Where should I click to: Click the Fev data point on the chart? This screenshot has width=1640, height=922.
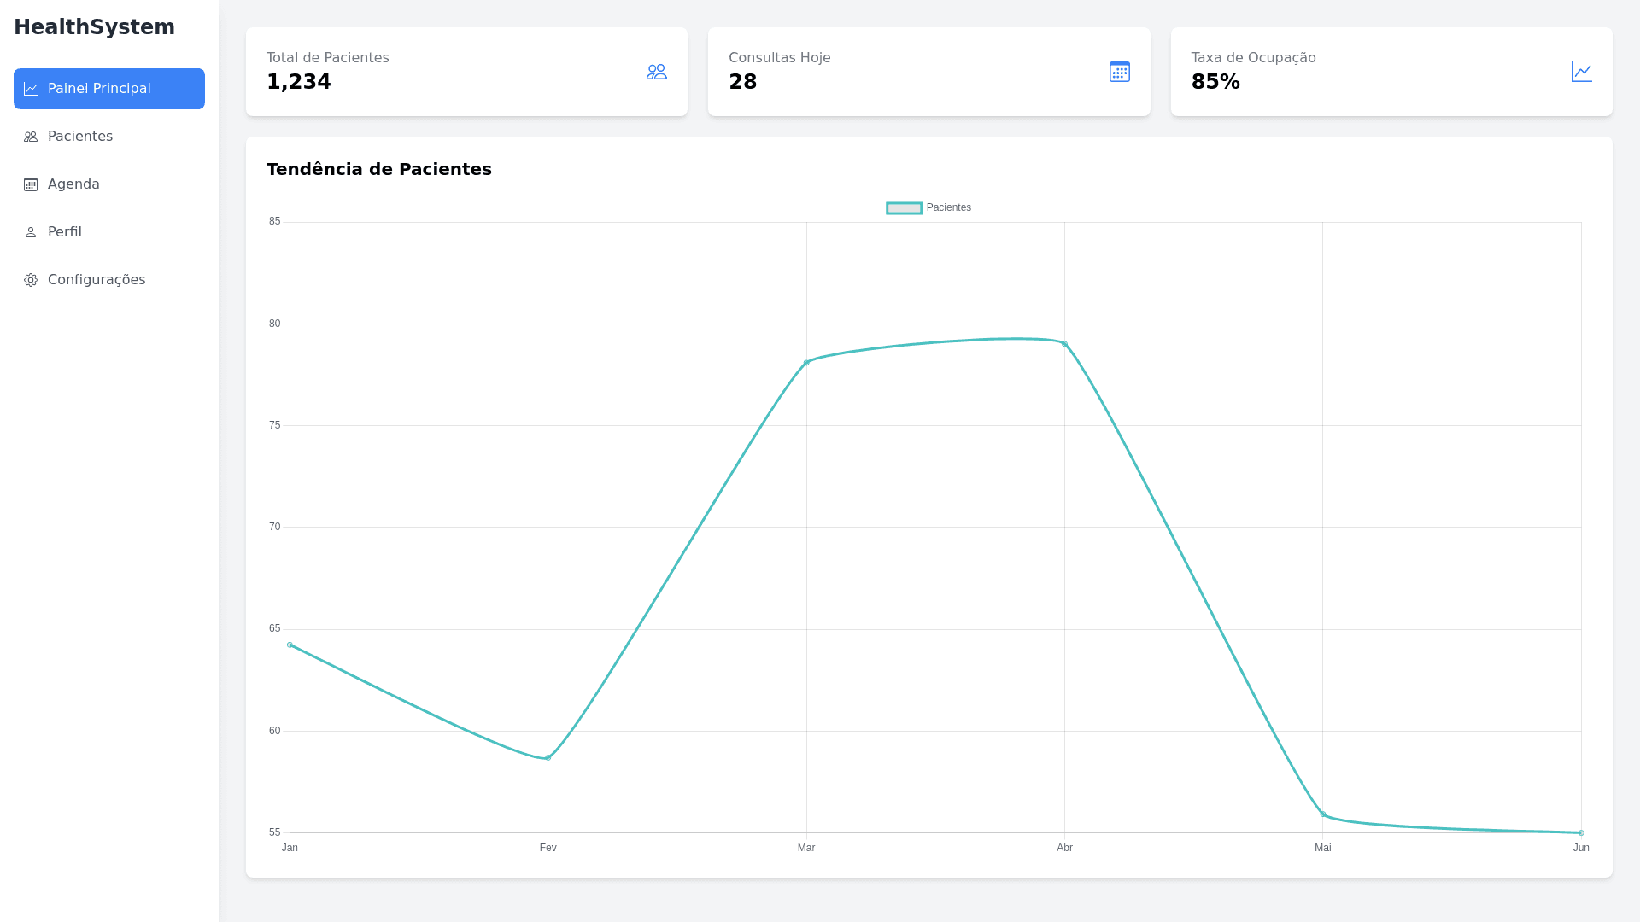click(x=548, y=758)
